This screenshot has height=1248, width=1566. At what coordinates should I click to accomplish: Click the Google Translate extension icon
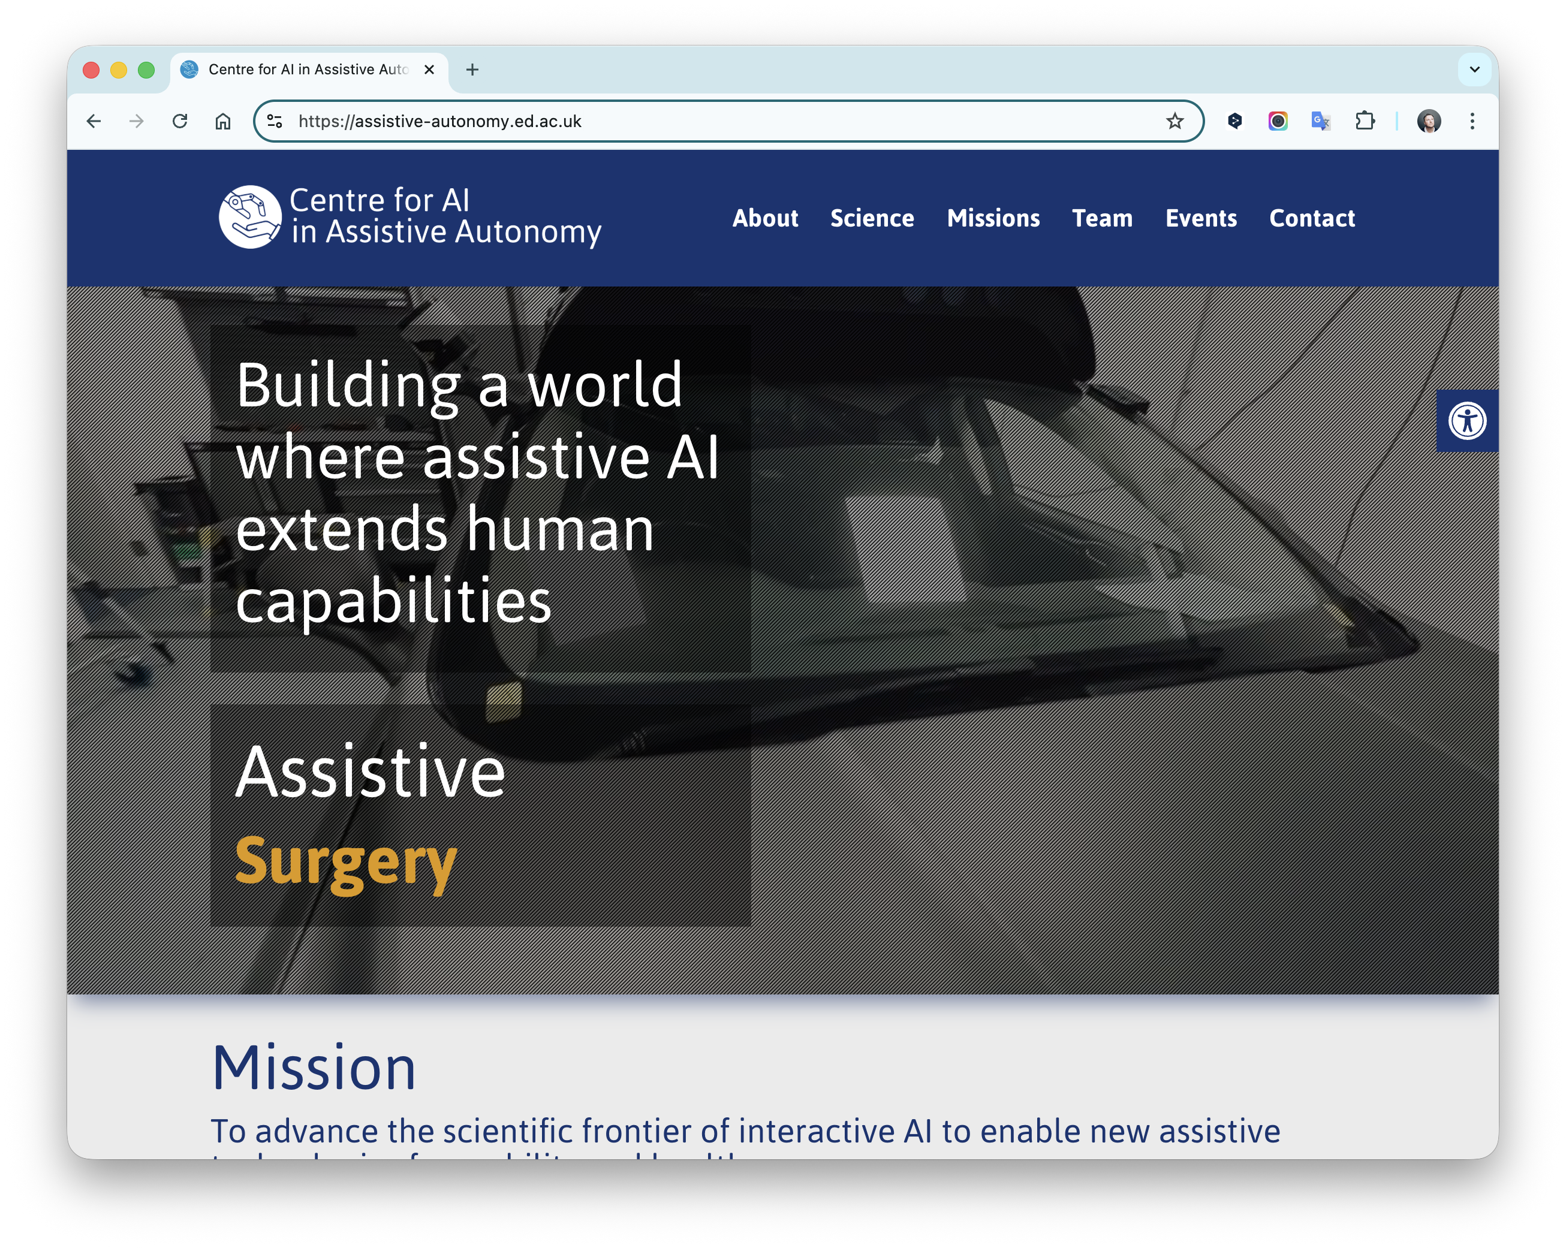click(1321, 121)
